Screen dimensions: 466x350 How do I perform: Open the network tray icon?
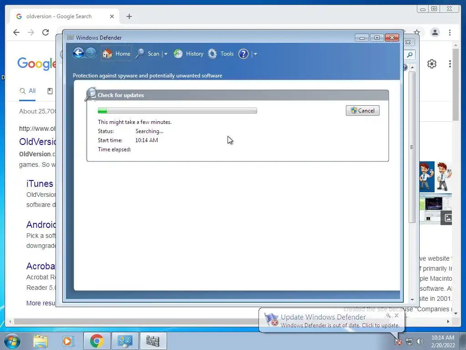409,342
